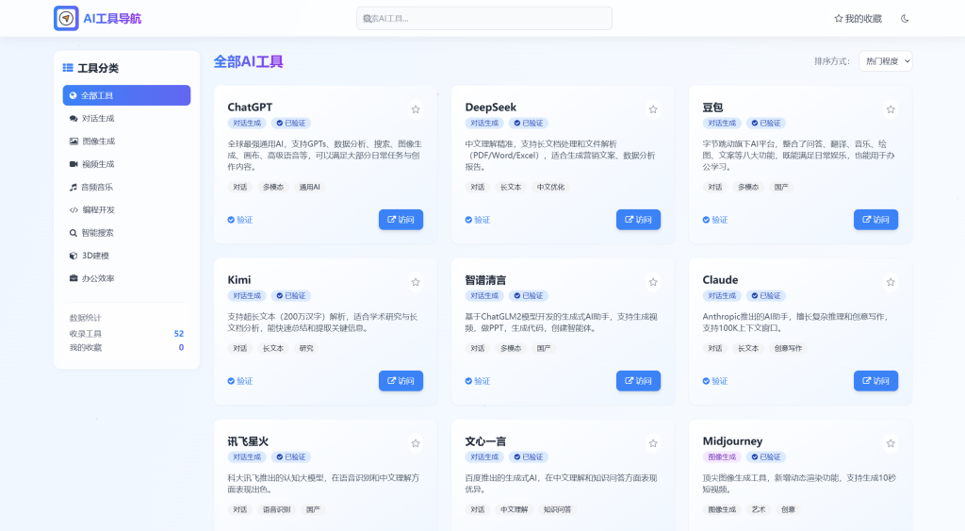This screenshot has height=531, width=965.
Task: Add Claude to favorites with star
Action: 891,282
